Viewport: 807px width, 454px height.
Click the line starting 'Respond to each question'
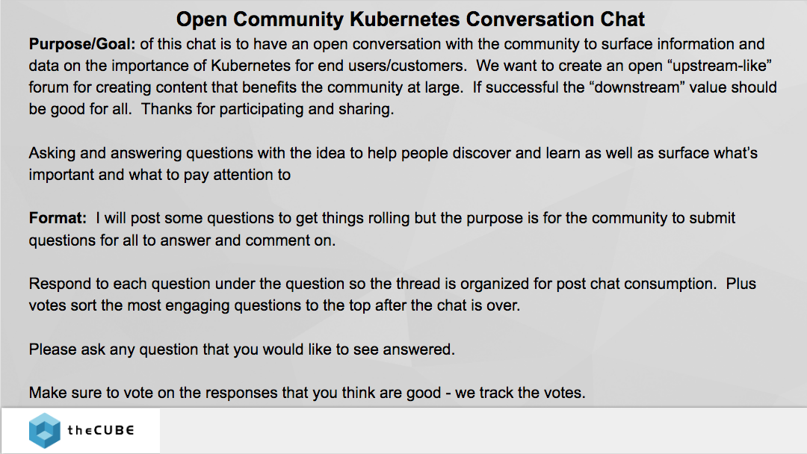click(x=392, y=284)
